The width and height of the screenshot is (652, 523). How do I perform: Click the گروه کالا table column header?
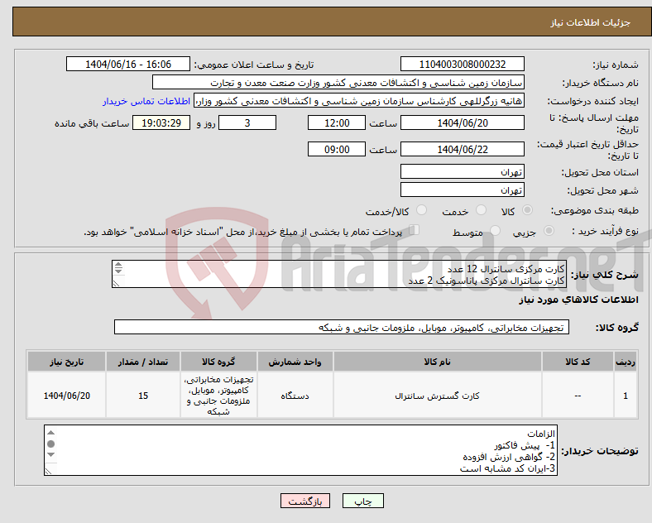pos(218,362)
